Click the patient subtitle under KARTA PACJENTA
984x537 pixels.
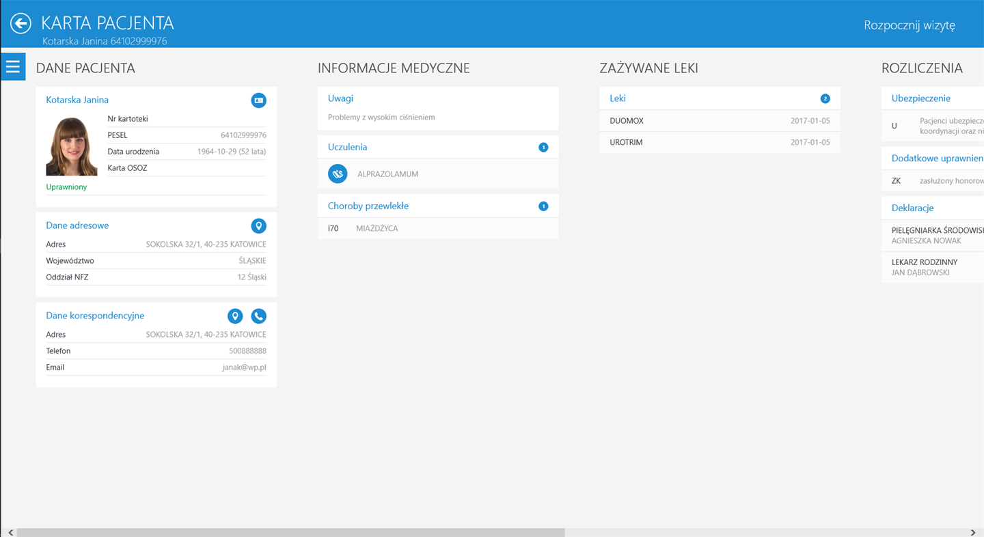(x=105, y=41)
